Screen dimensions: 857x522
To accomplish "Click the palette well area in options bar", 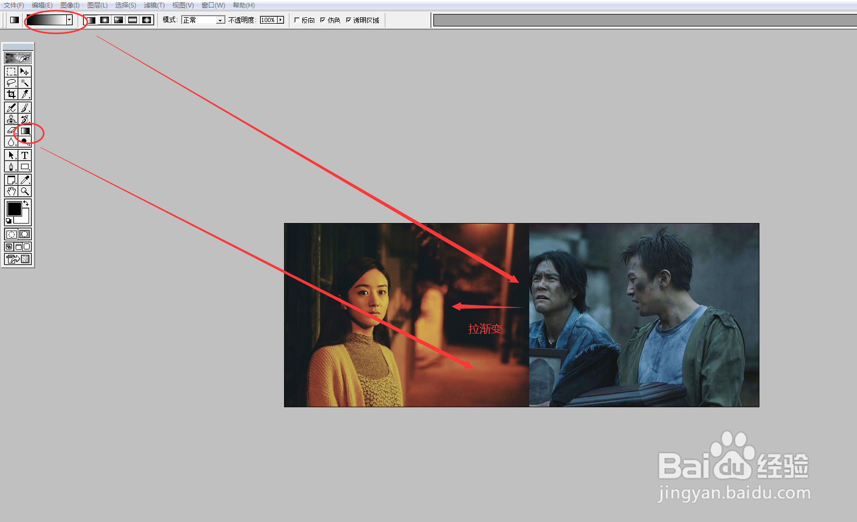I will (645, 20).
